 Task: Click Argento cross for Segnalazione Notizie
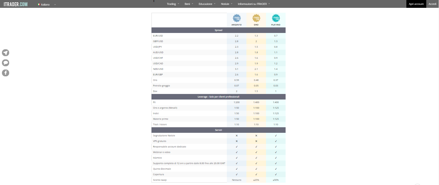237,135
